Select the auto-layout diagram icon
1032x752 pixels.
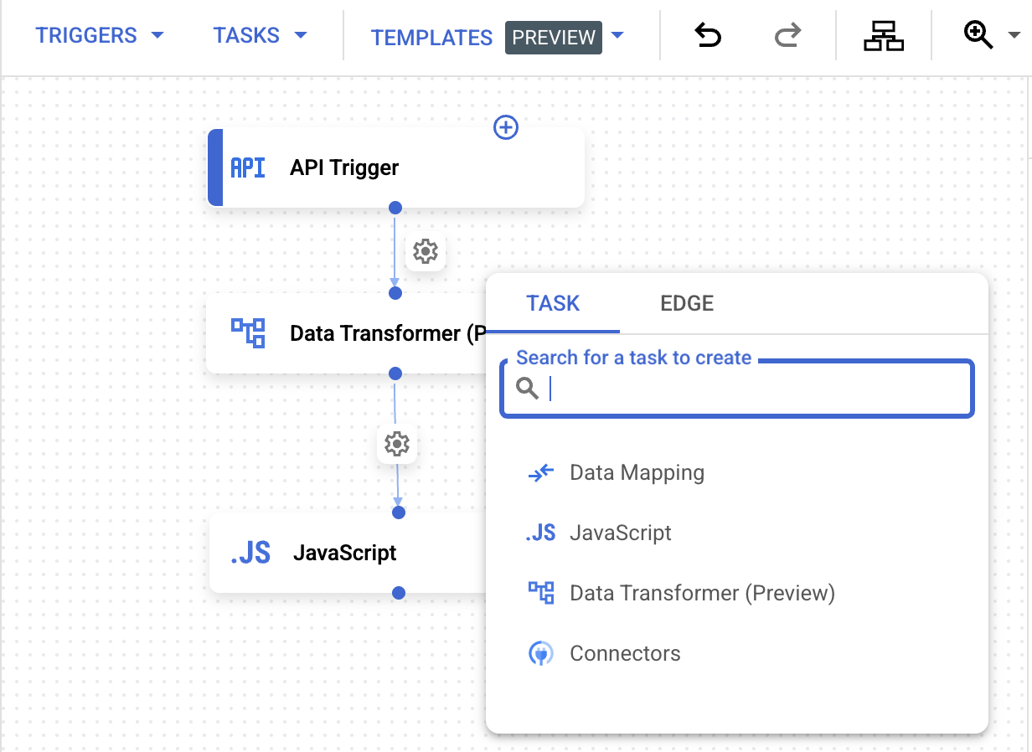pos(884,36)
